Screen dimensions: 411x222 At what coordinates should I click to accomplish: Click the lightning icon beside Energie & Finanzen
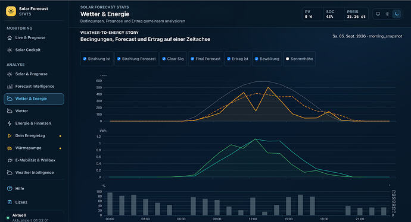tap(10, 123)
